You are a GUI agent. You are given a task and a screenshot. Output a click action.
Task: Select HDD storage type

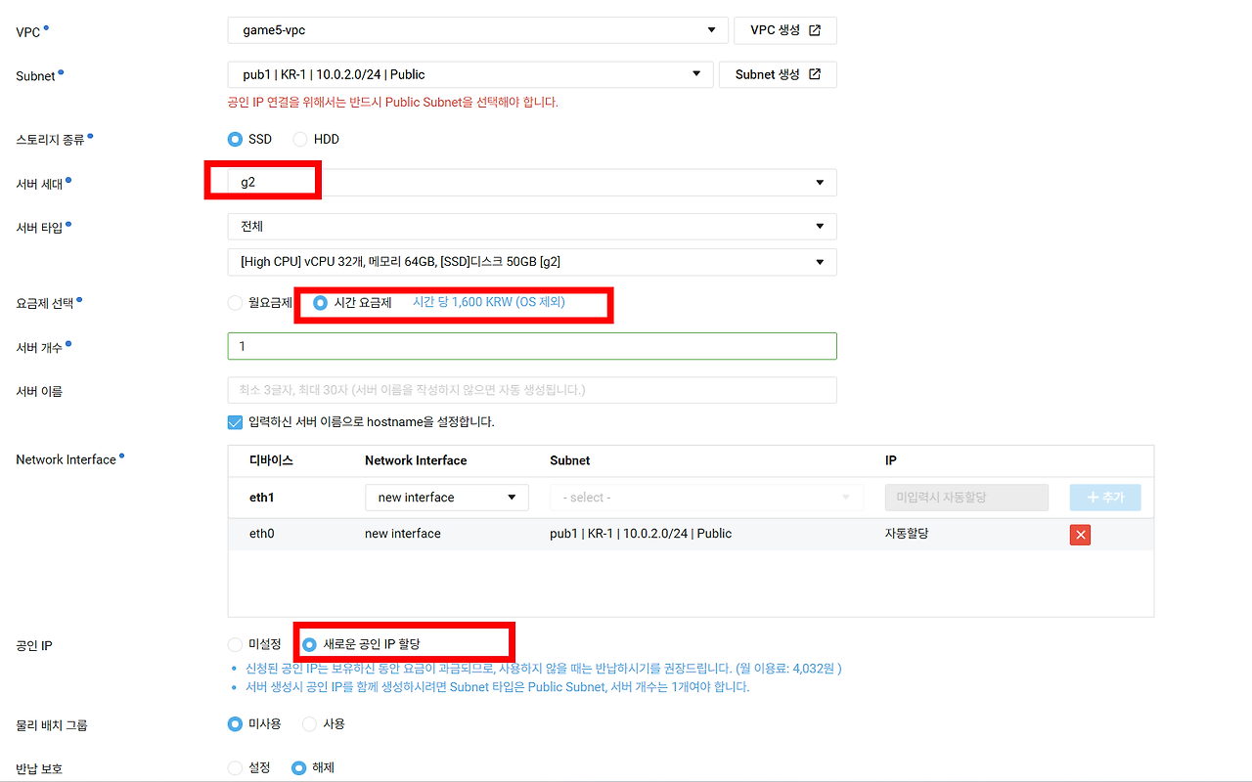pos(300,139)
